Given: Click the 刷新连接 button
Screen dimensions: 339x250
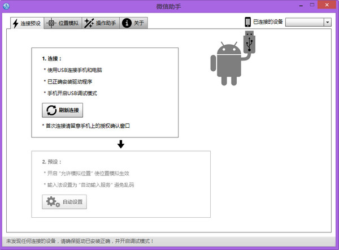Looking at the screenshot, I should (63, 110).
